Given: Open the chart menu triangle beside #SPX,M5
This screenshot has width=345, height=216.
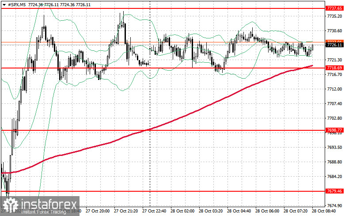Looking at the screenshot, I should [4, 5].
